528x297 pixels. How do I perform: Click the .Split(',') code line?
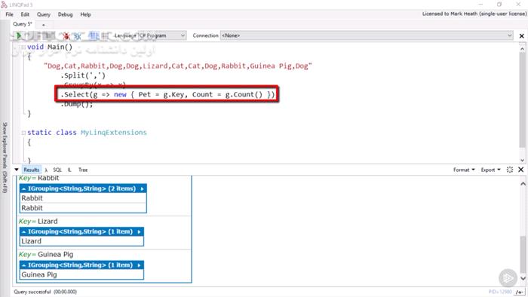point(83,75)
